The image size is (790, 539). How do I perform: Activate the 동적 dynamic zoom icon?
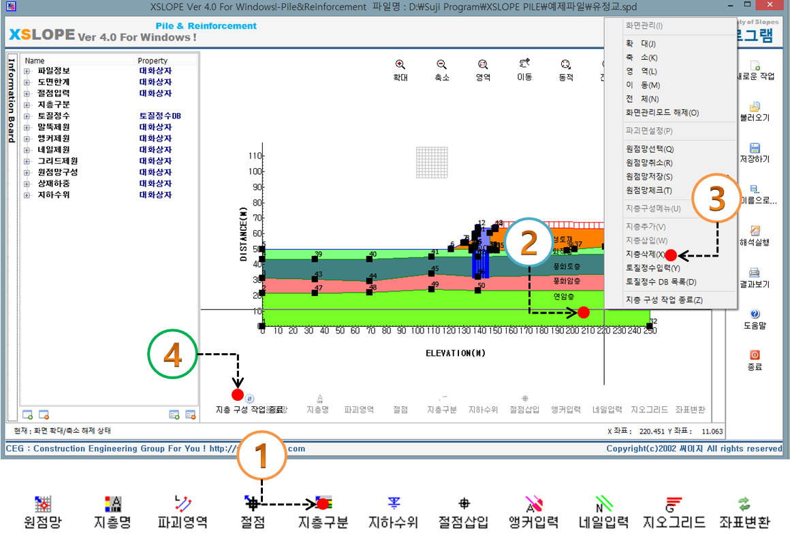566,65
